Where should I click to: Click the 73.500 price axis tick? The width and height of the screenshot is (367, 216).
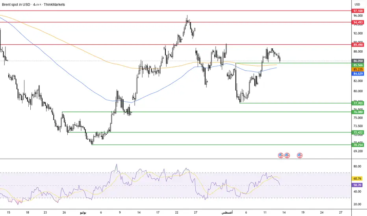point(358,126)
